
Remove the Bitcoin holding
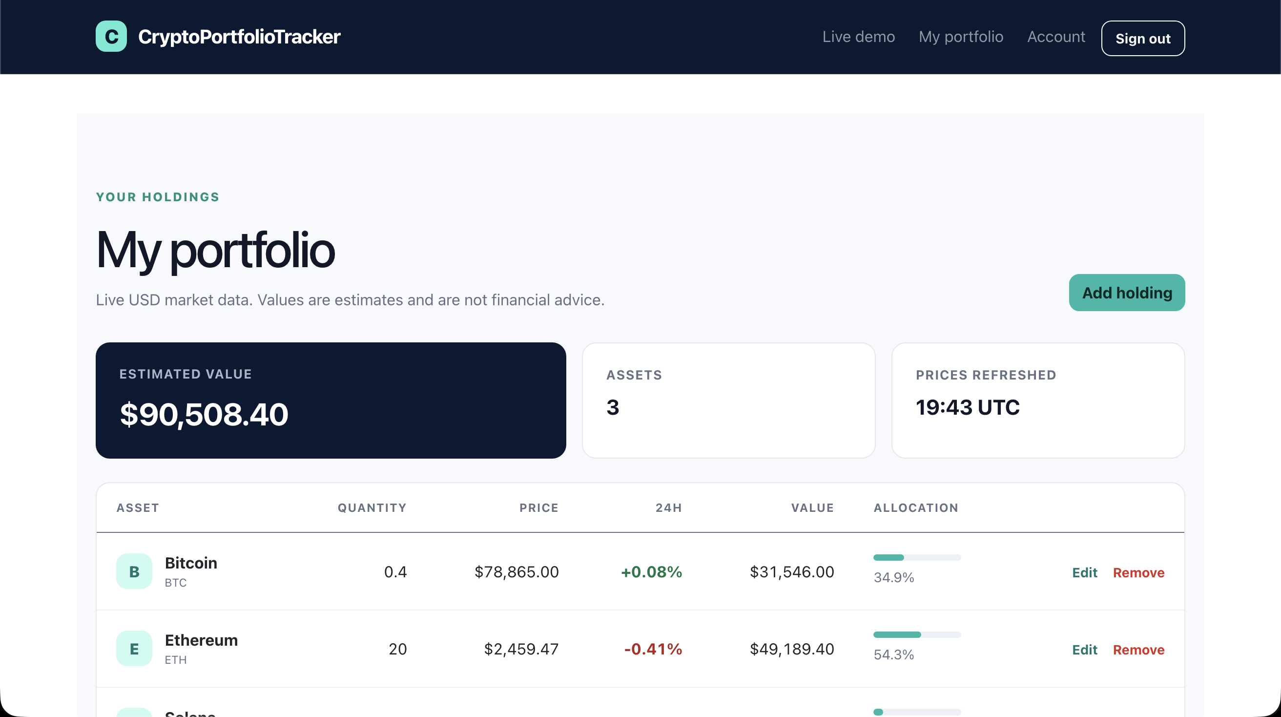[1138, 572]
